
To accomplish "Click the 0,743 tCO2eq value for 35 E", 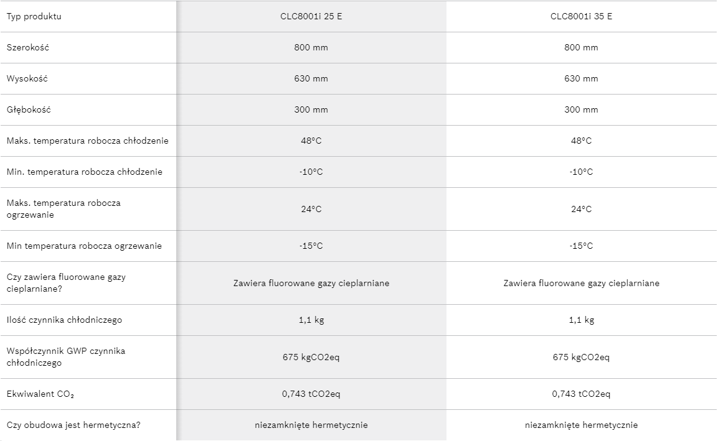I will point(581,394).
